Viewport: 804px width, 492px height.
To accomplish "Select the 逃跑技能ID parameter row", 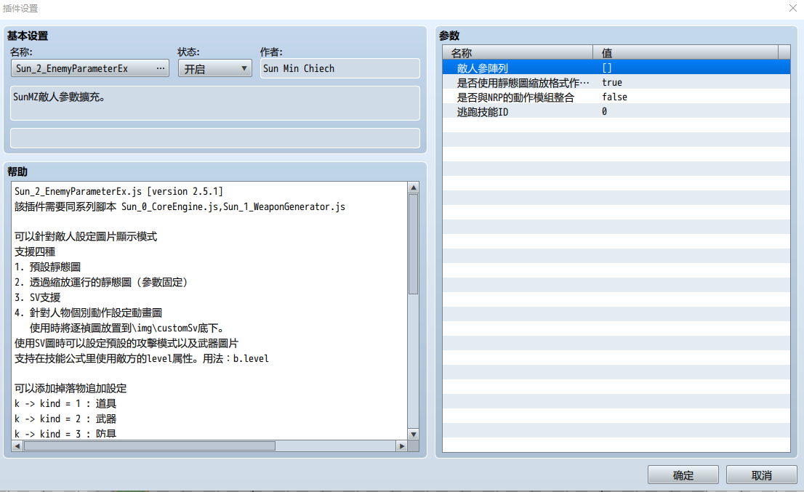I will [x=616, y=111].
